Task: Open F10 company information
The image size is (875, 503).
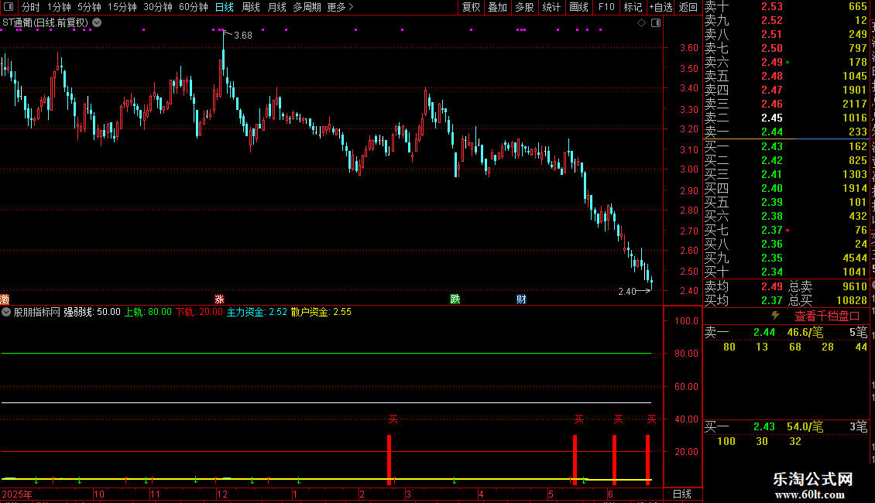Action: pos(606,7)
